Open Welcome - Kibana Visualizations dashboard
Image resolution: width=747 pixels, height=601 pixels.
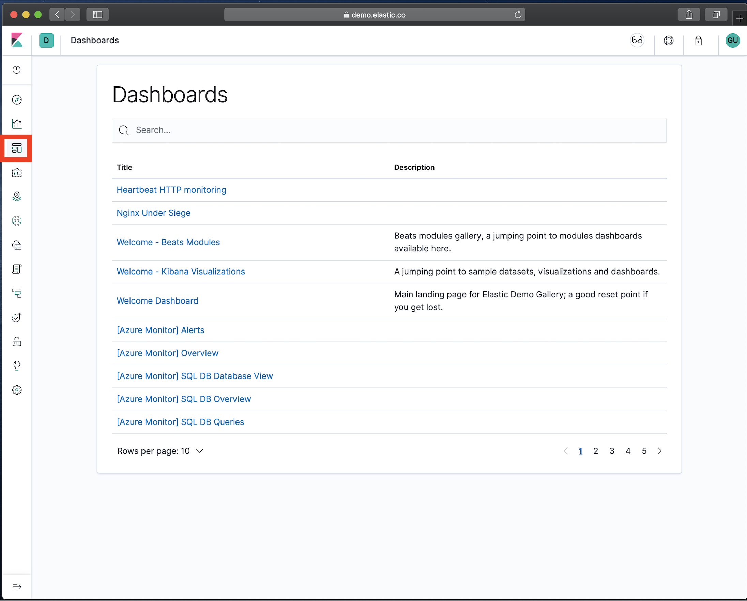pyautogui.click(x=181, y=272)
